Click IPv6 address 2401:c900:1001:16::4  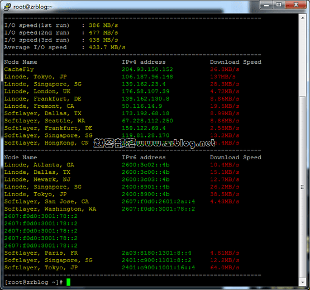[x=158, y=268]
